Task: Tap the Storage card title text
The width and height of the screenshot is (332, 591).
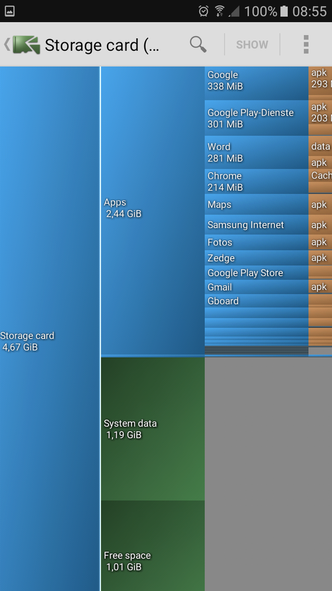Action: [102, 45]
